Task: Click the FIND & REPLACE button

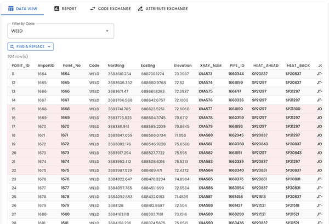Action: [30, 46]
